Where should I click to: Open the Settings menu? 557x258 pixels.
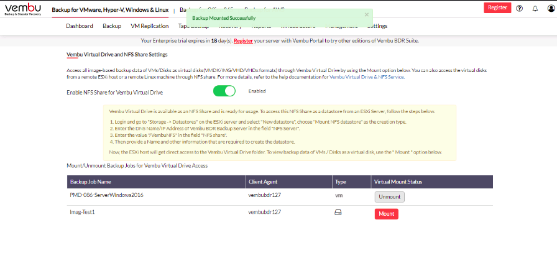pyautogui.click(x=377, y=26)
